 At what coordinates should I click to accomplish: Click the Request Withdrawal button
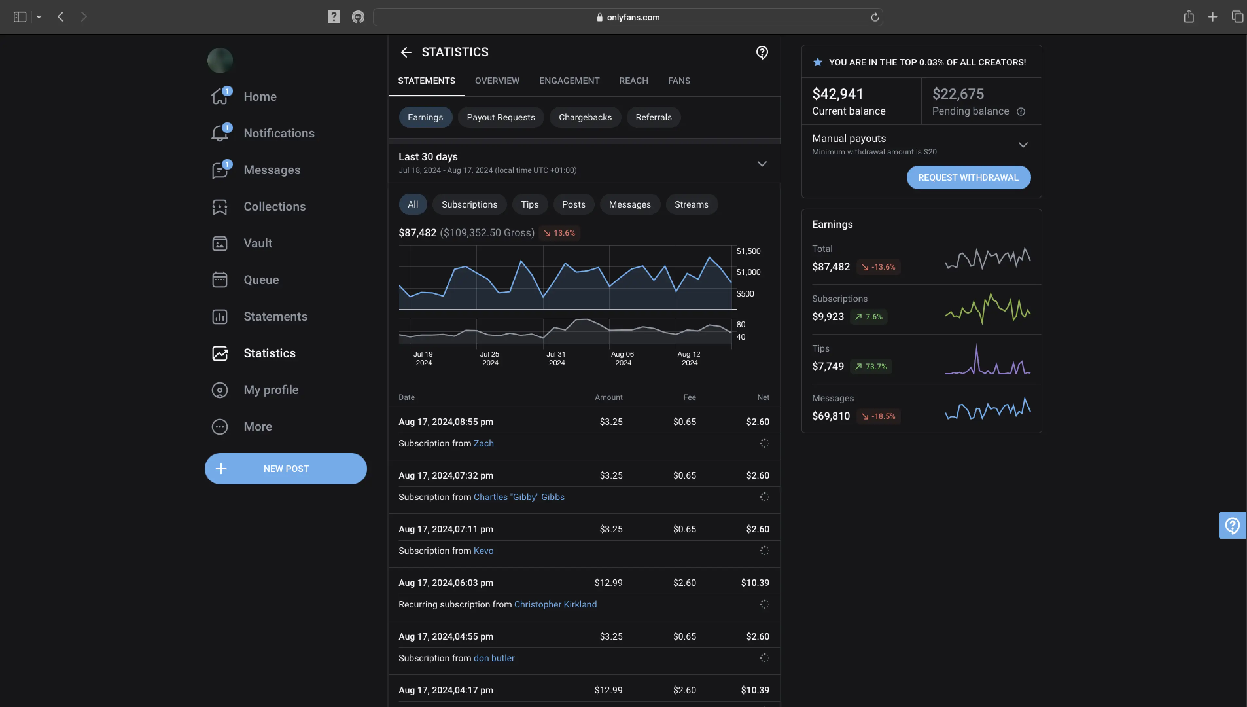tap(968, 178)
